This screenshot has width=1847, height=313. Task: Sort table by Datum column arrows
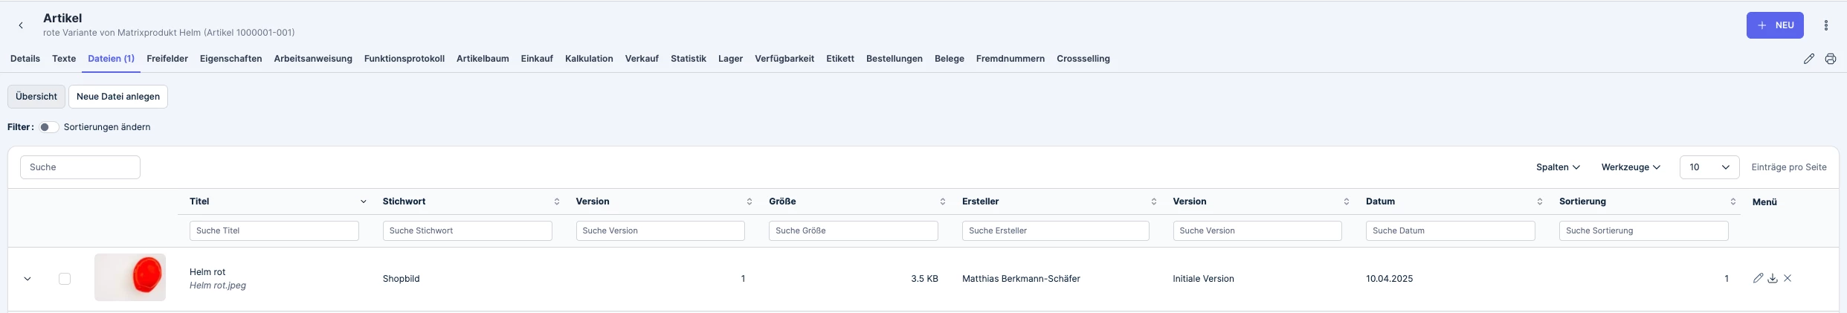coord(1539,201)
